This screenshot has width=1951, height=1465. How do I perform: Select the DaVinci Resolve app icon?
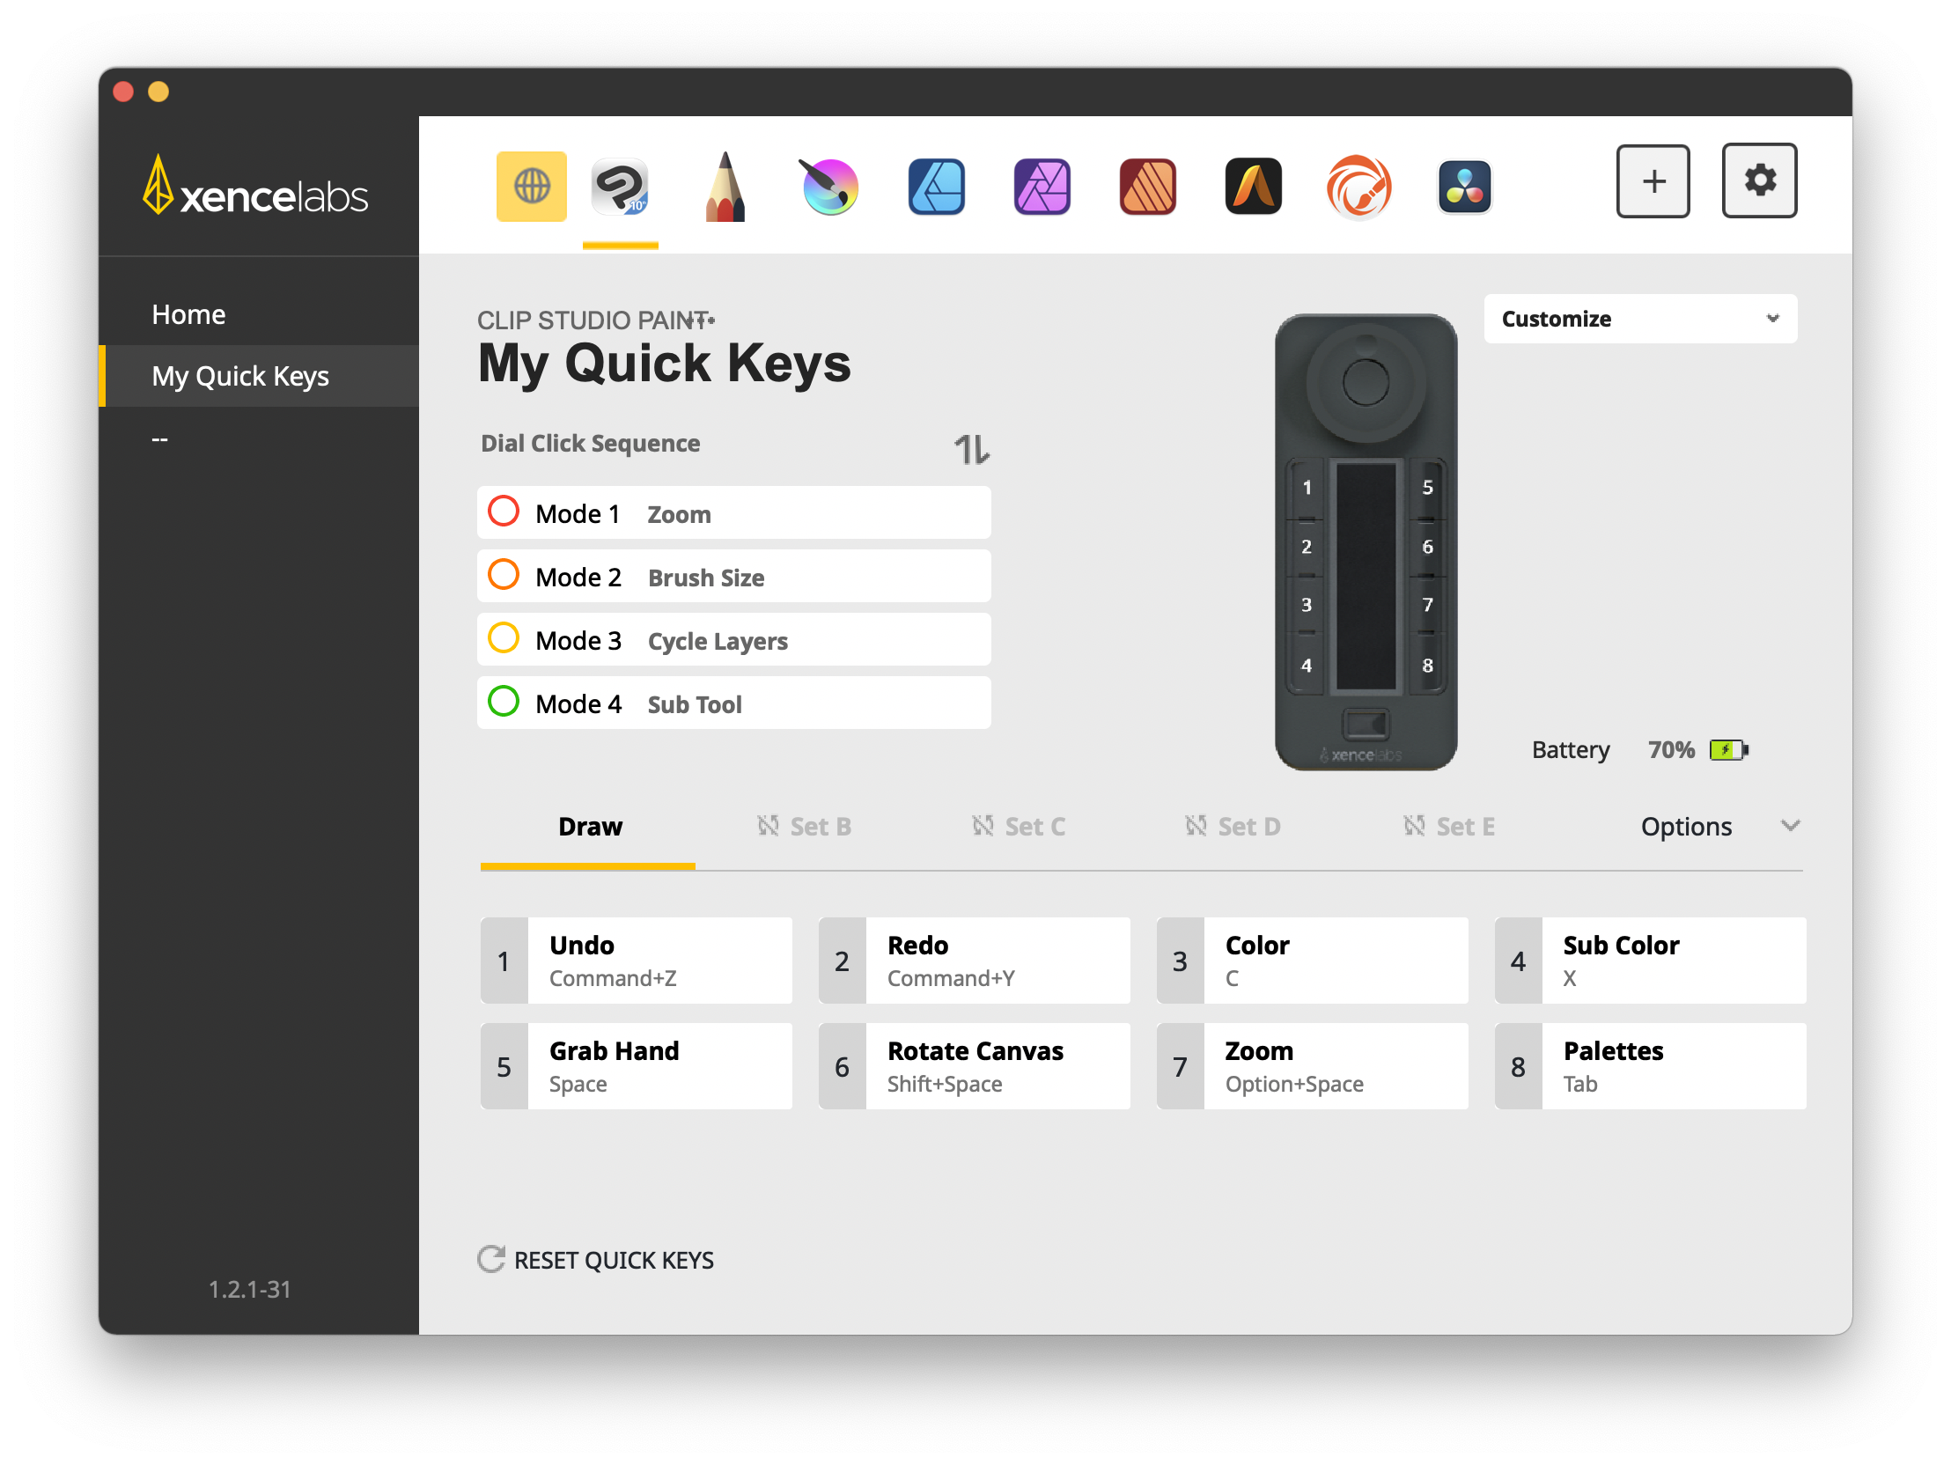pyautogui.click(x=1464, y=186)
